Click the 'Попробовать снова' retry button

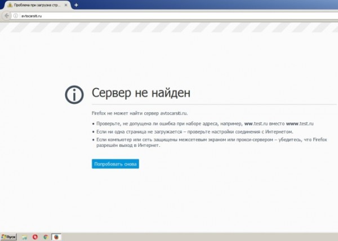(115, 164)
